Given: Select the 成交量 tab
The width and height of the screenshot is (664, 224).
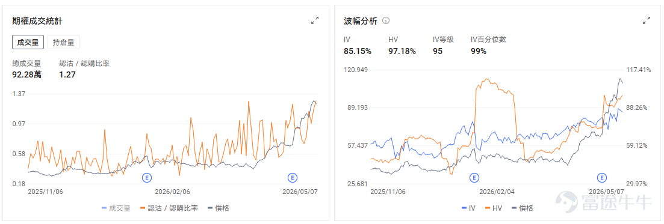Looking at the screenshot, I should pyautogui.click(x=28, y=42).
